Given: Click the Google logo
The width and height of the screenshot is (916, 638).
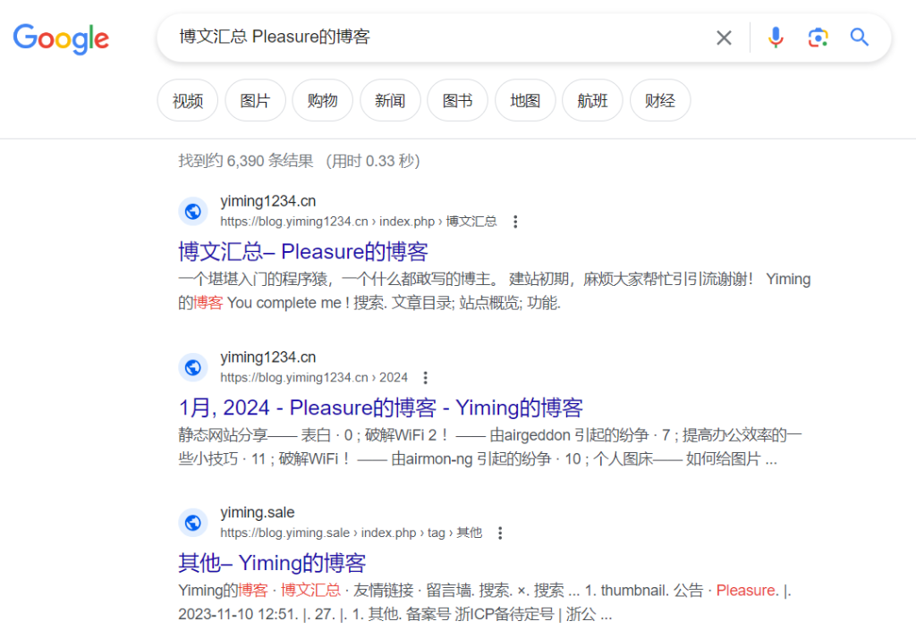Looking at the screenshot, I should point(61,38).
